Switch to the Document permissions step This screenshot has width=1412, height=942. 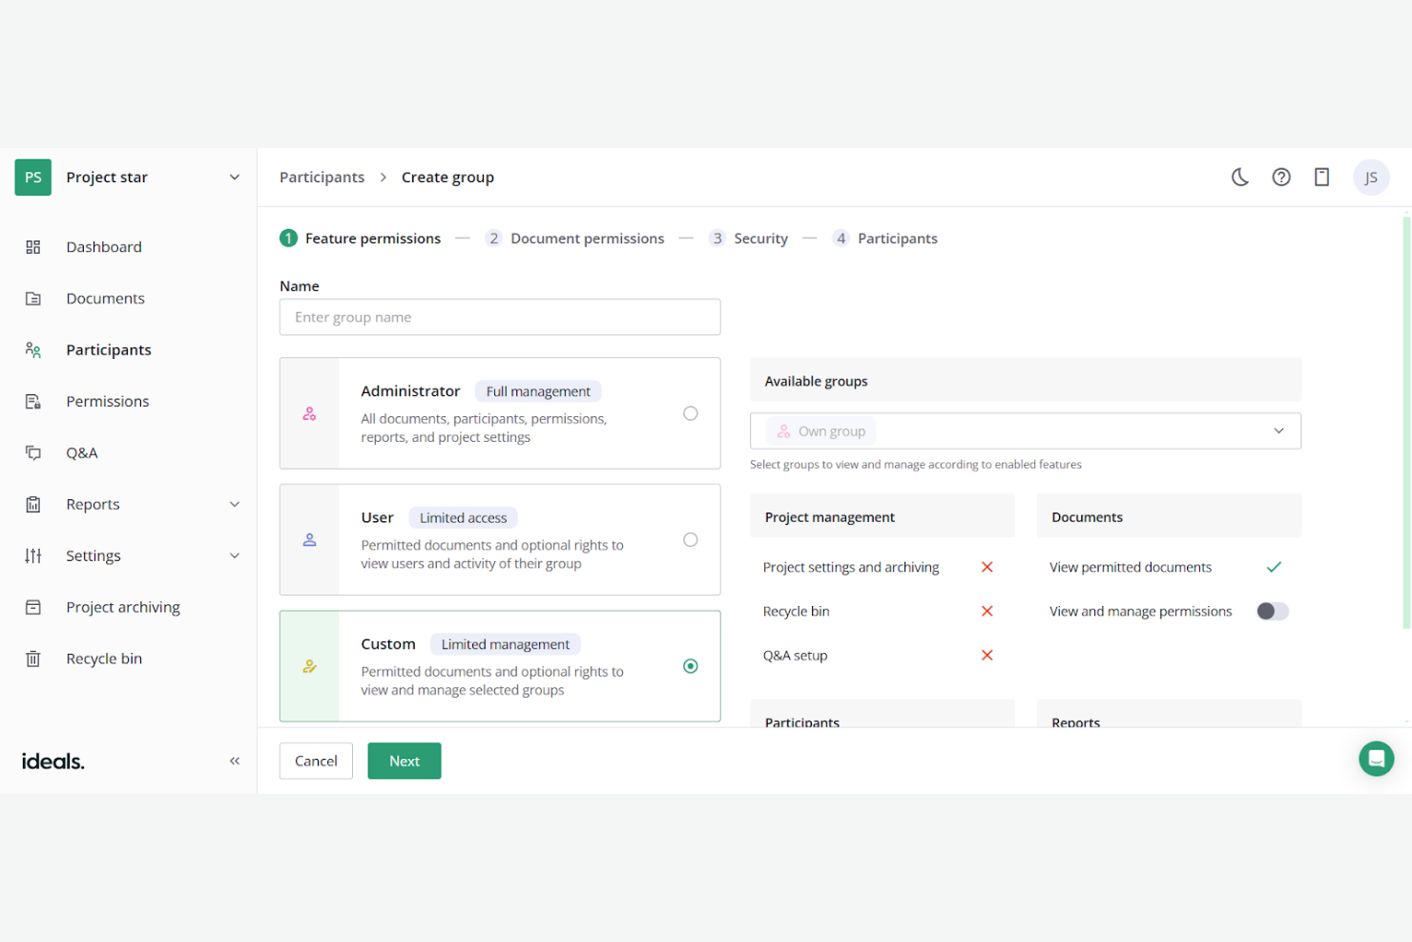[x=587, y=238]
